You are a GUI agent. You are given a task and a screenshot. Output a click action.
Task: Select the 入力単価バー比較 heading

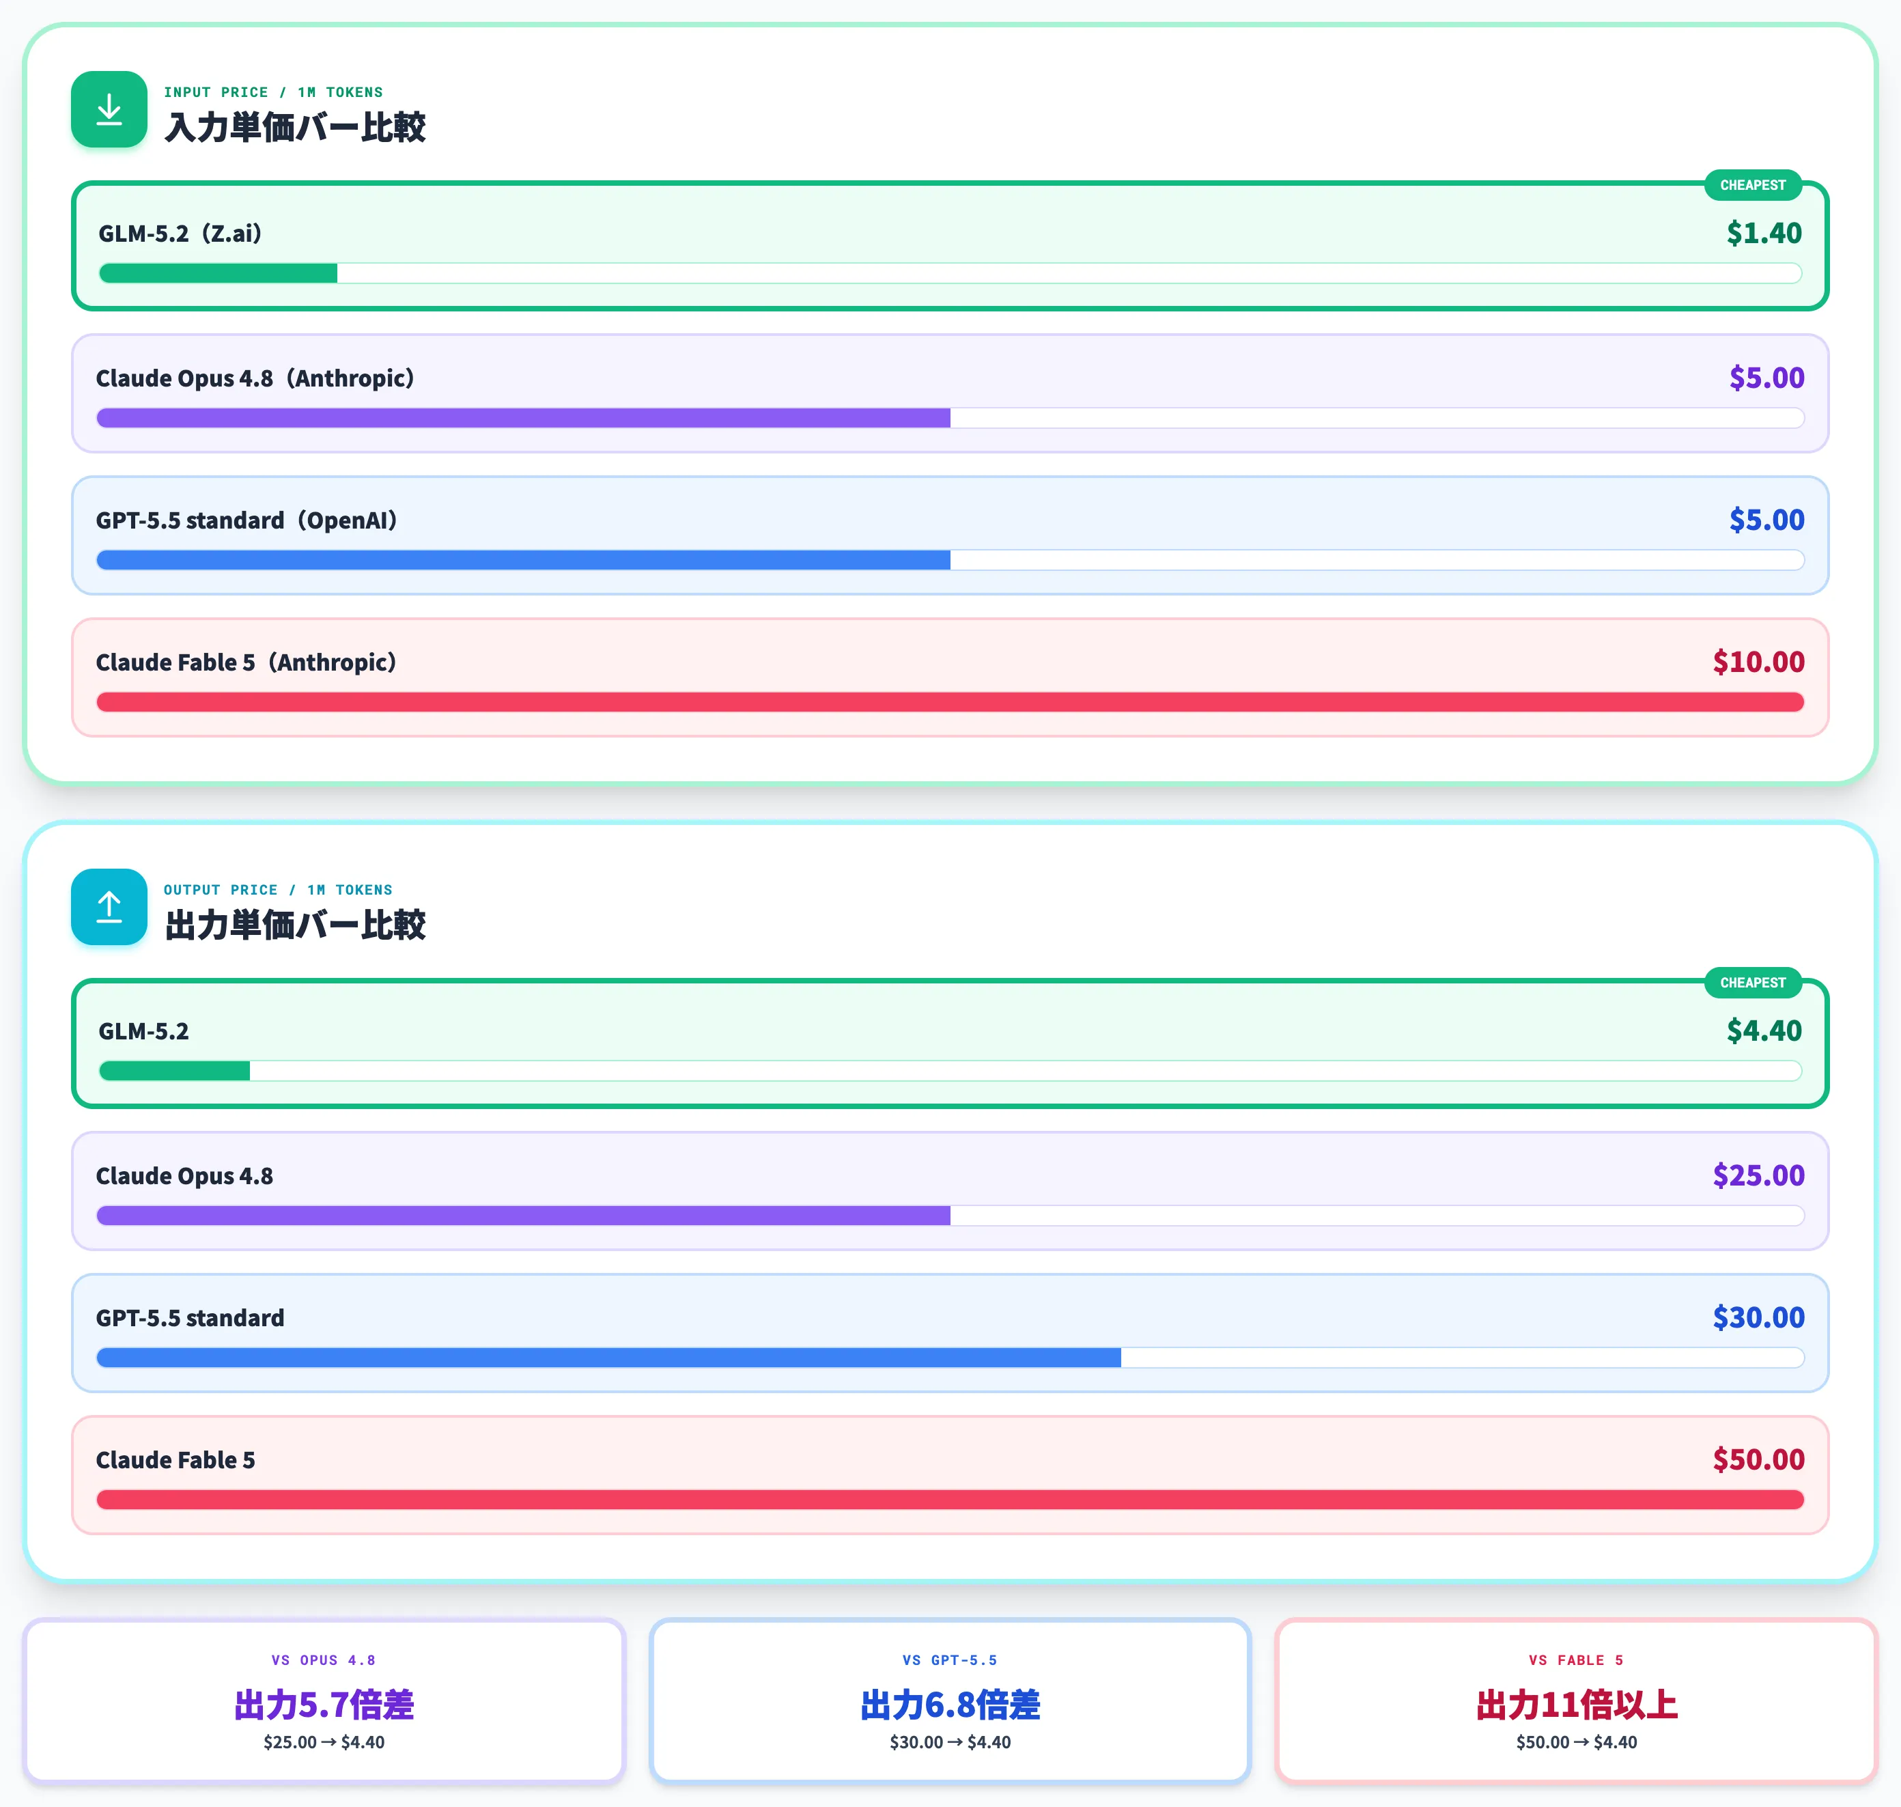(295, 127)
